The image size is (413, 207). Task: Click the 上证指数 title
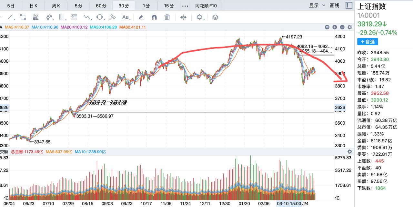pyautogui.click(x=371, y=6)
